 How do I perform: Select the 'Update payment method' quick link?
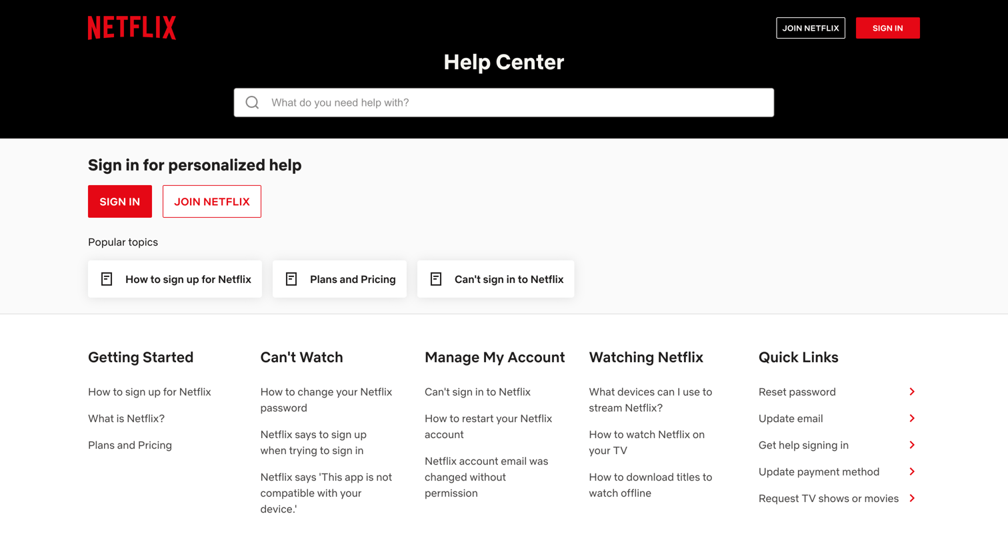[819, 471]
